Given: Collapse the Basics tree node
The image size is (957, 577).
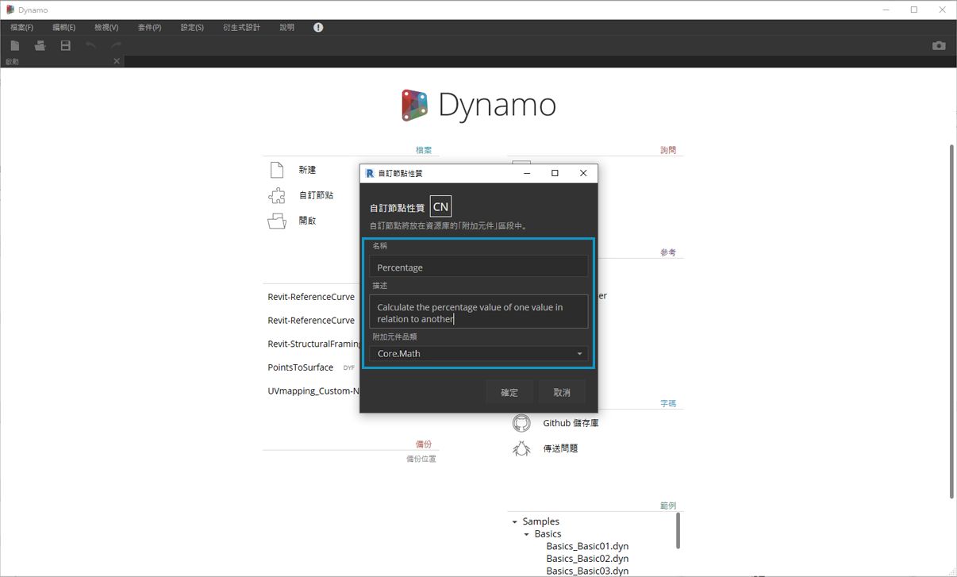Looking at the screenshot, I should coord(527,535).
